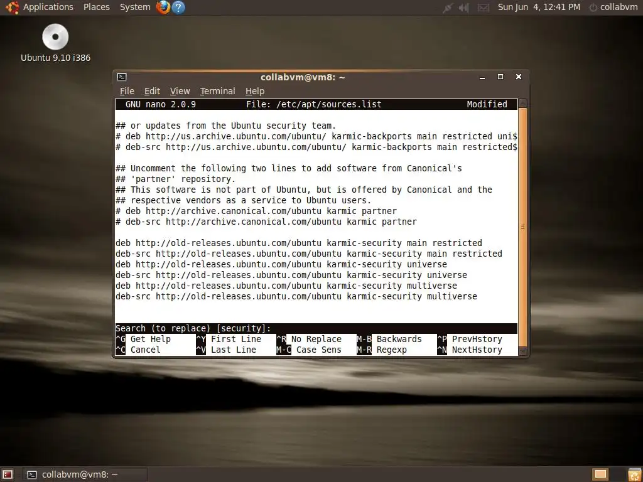Screen dimensions: 643x482
Task: Open the System menu
Action: [135, 7]
